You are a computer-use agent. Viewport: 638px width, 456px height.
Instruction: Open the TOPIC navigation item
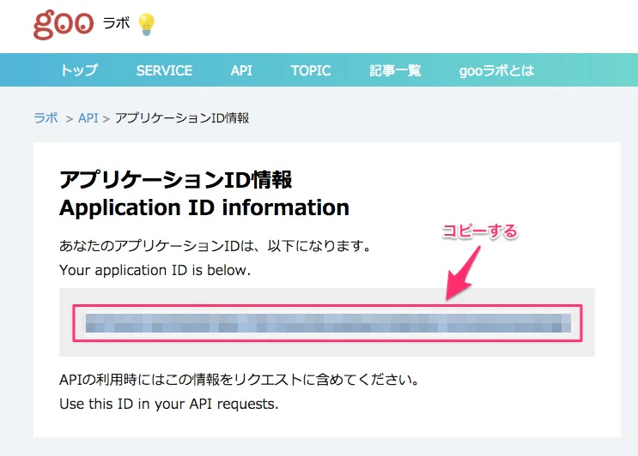coord(311,70)
